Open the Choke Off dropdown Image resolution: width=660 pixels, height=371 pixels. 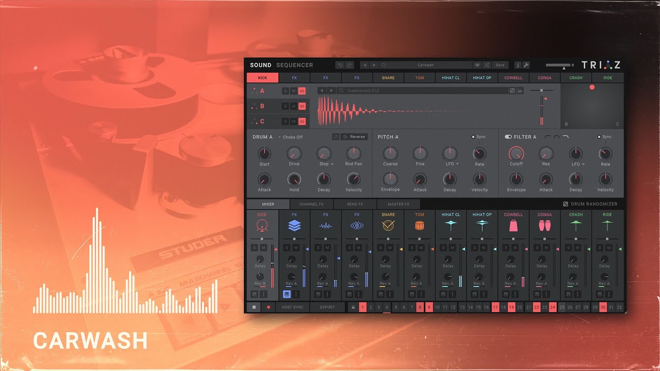(x=291, y=137)
